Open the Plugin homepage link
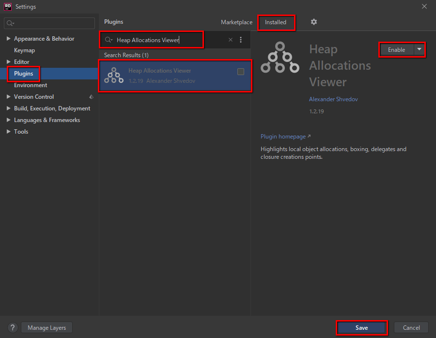The height and width of the screenshot is (338, 436). pyautogui.click(x=285, y=137)
